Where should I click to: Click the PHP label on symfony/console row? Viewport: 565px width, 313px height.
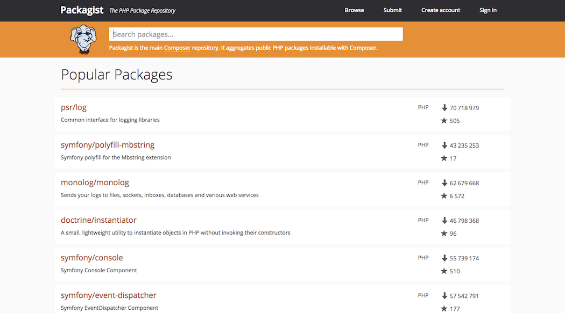[x=423, y=258]
